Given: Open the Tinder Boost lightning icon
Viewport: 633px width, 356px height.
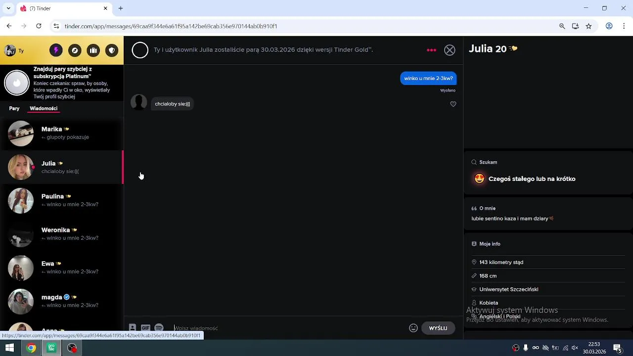Looking at the screenshot, I should click(x=56, y=50).
